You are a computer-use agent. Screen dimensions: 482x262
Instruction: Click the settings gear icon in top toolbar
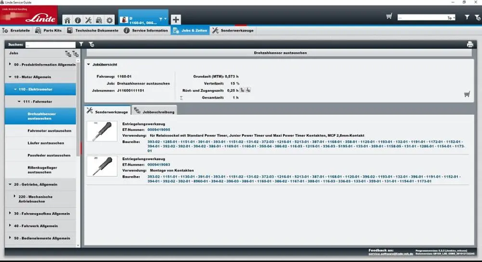coord(110,20)
